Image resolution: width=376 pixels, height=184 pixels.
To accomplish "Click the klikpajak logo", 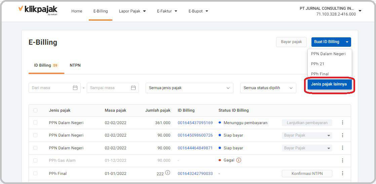I will click(x=38, y=10).
